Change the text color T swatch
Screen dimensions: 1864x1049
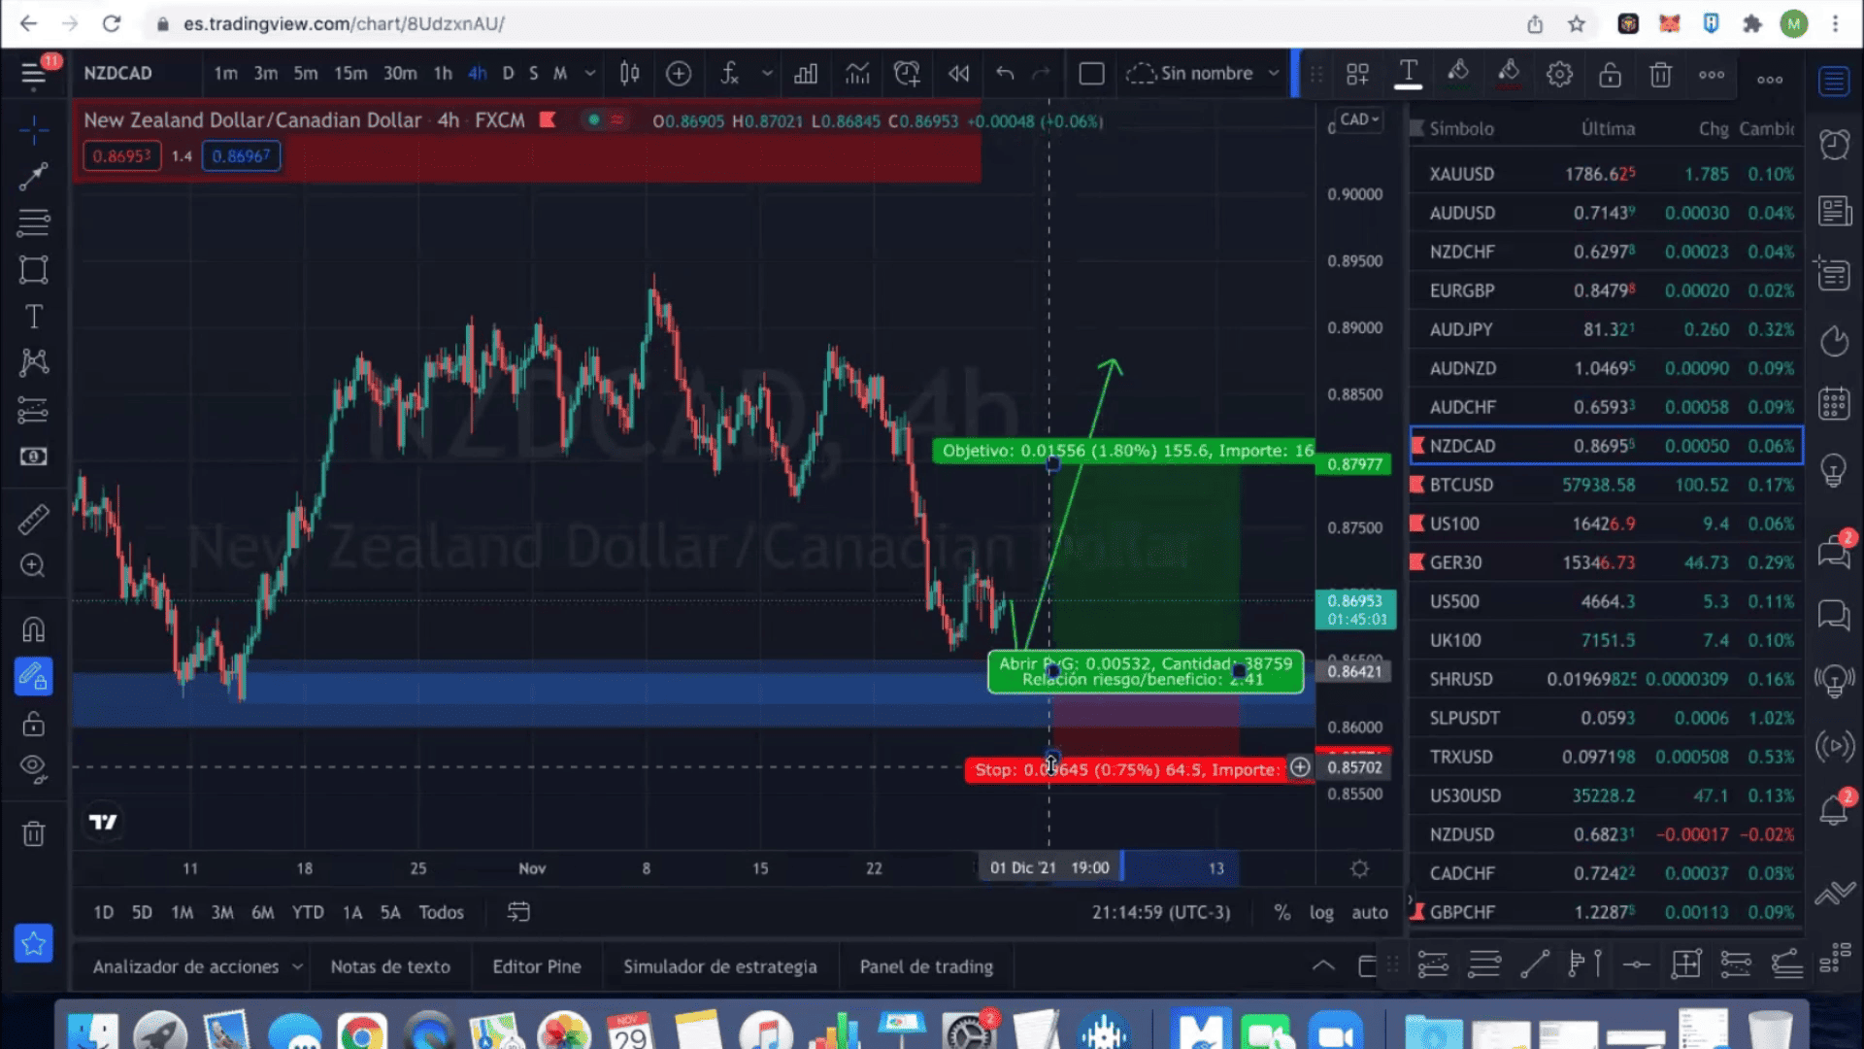1408,74
